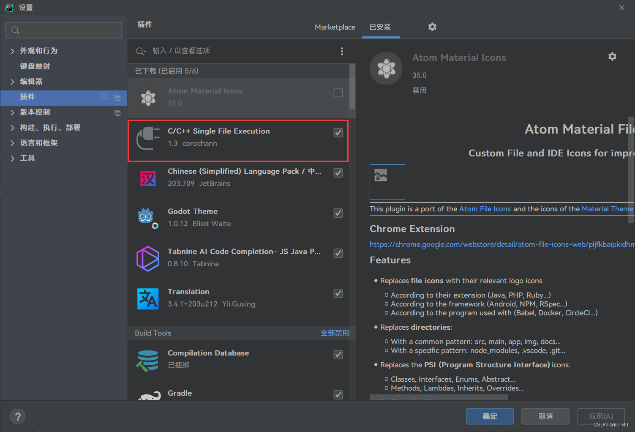Toggle the Gradle plugin checkbox
Image resolution: width=635 pixels, height=432 pixels.
(x=338, y=395)
